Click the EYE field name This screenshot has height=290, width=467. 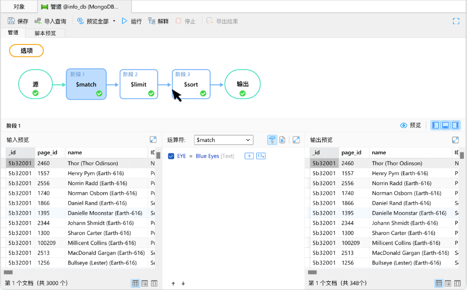tap(182, 156)
